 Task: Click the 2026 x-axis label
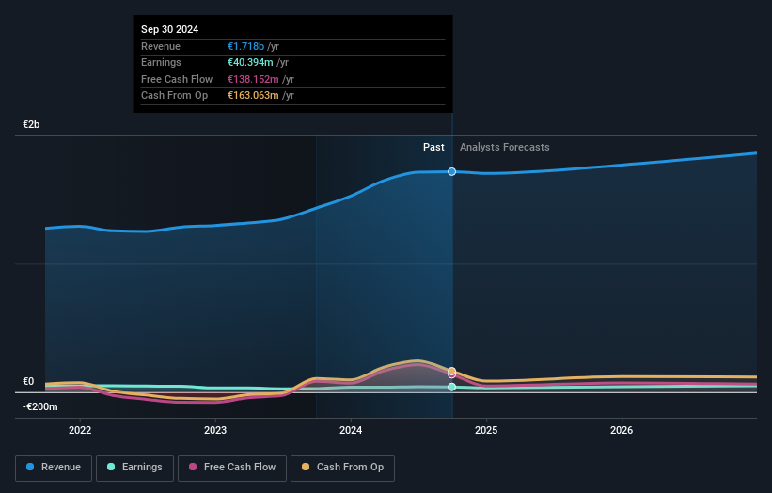click(622, 430)
